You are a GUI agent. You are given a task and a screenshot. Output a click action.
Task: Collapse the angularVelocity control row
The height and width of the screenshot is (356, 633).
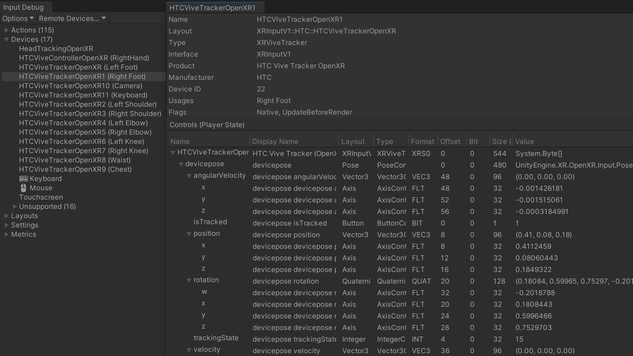189,176
